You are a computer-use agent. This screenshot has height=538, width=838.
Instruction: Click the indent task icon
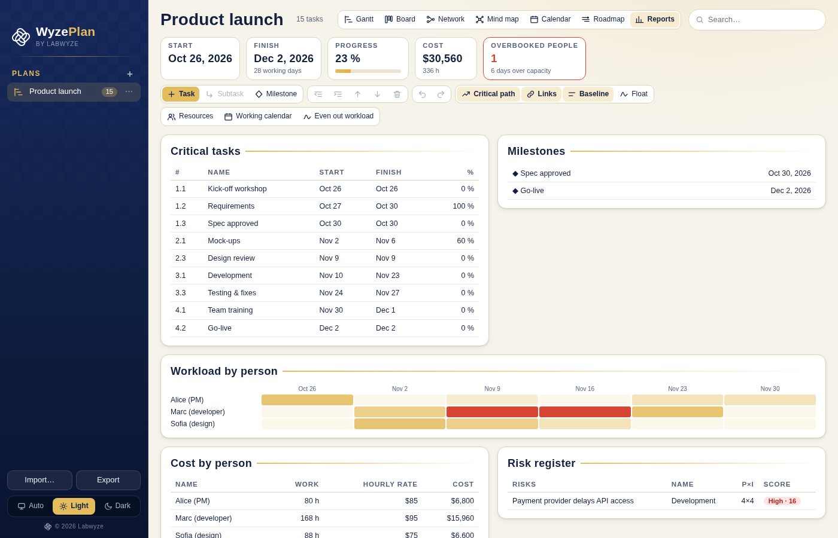[338, 94]
